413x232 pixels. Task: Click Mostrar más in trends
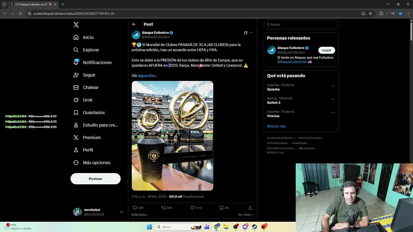coord(276,126)
